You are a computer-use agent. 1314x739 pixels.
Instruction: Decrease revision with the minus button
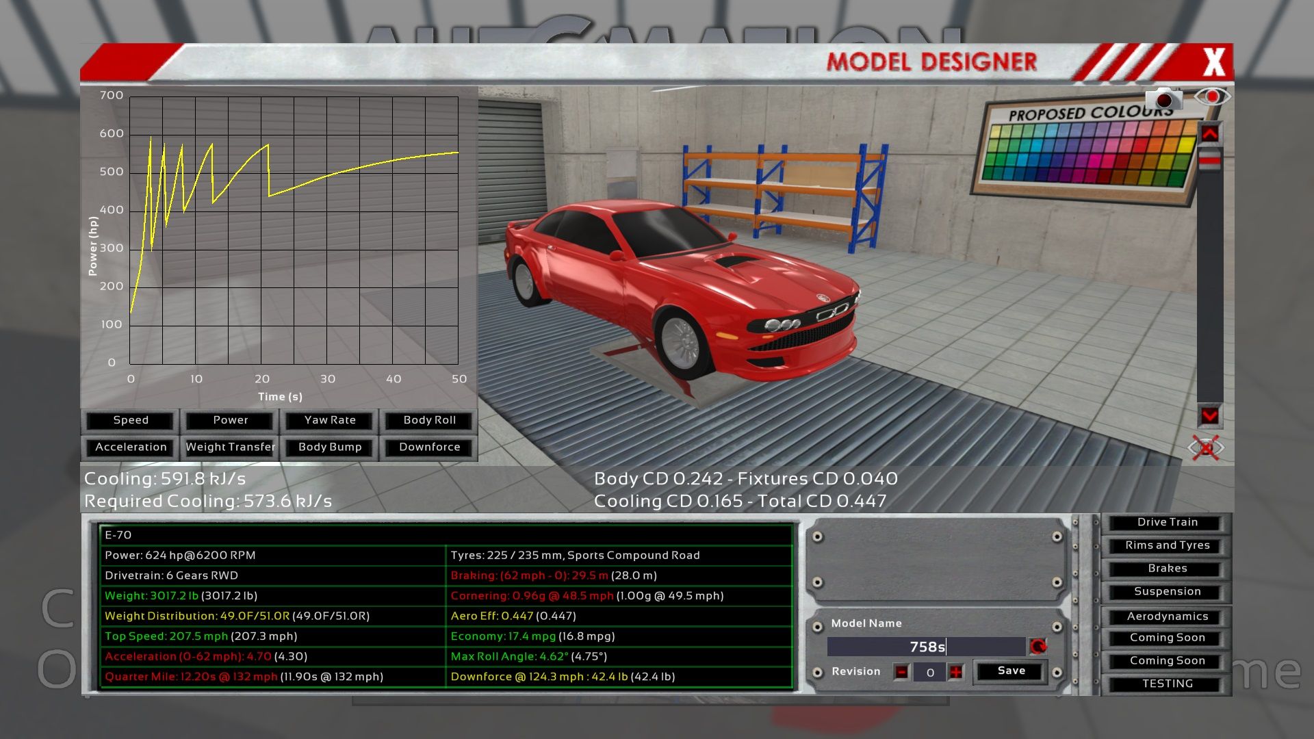tap(901, 672)
